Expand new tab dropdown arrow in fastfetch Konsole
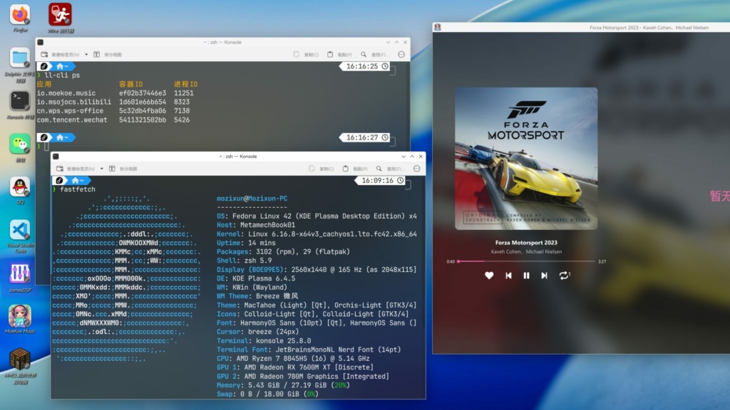This screenshot has height=410, width=730. (100, 169)
